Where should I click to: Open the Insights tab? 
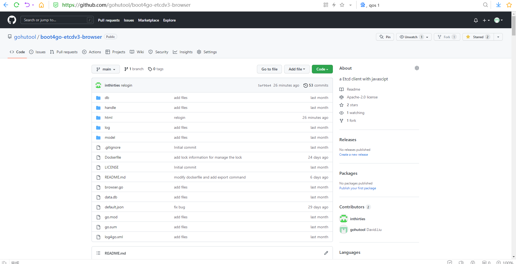183,52
